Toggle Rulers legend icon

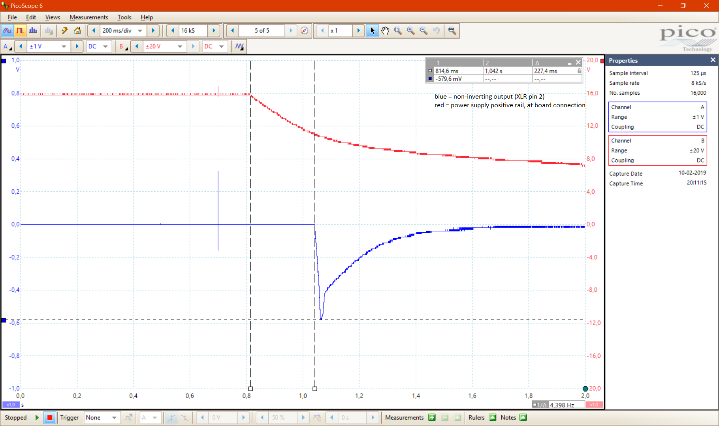tap(493, 417)
